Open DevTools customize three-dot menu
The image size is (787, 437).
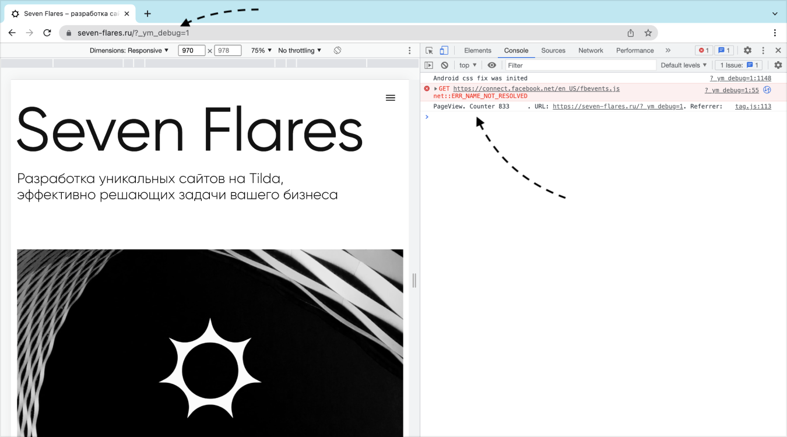pos(763,51)
